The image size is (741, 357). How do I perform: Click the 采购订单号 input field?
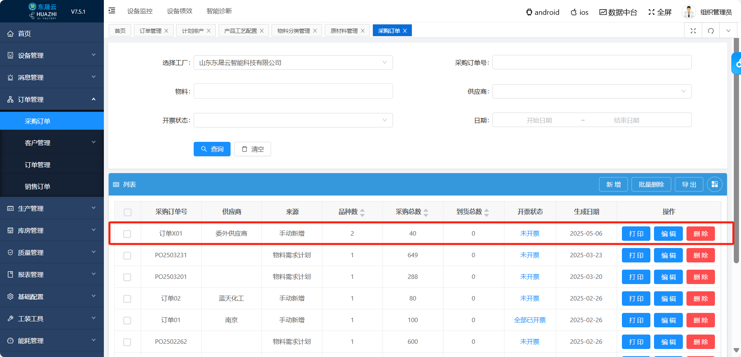pyautogui.click(x=592, y=62)
